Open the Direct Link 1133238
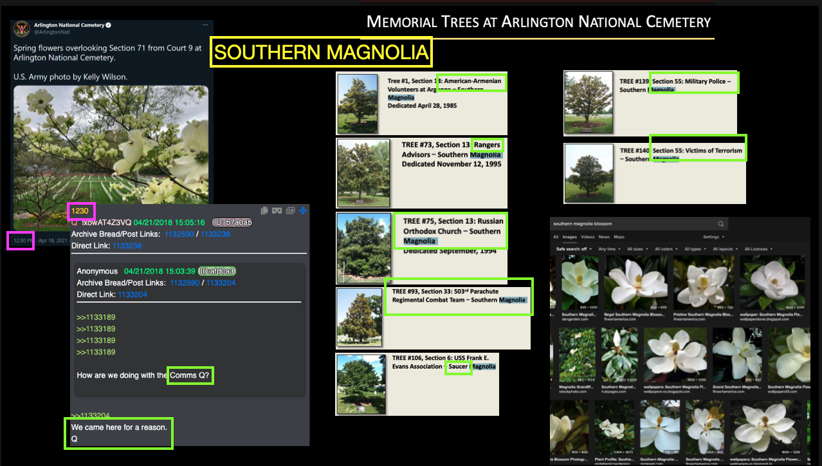Image resolution: width=822 pixels, height=466 pixels. click(x=127, y=246)
